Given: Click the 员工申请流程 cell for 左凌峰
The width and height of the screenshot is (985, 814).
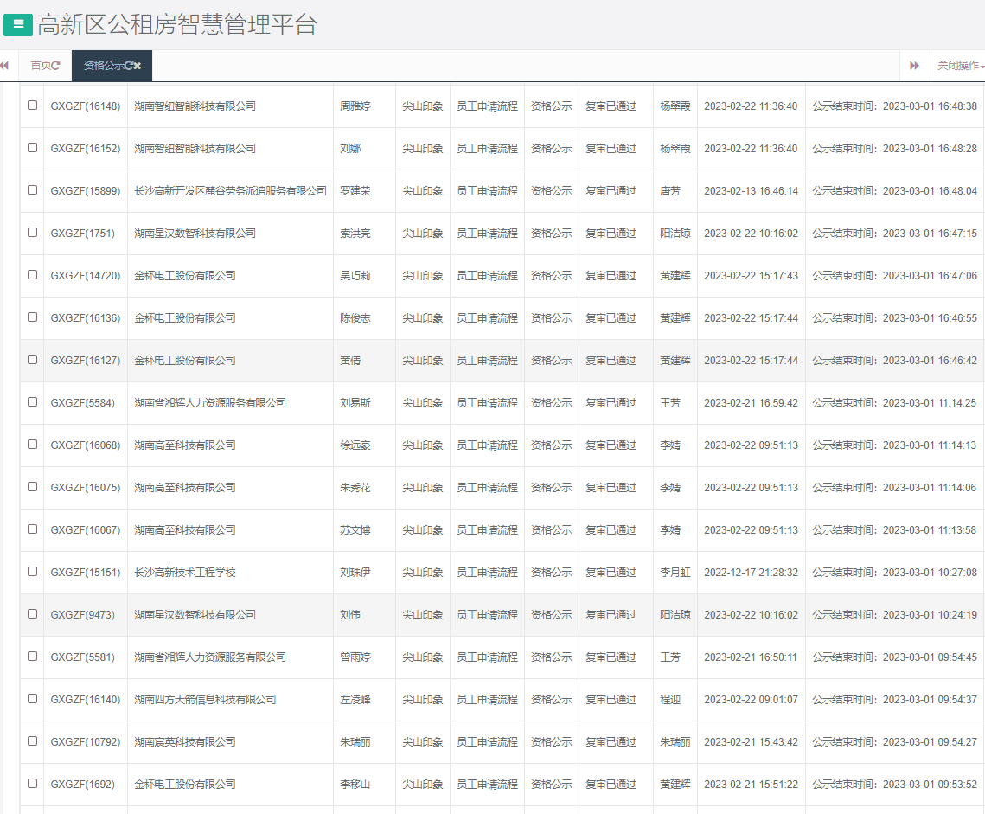Looking at the screenshot, I should 487,700.
